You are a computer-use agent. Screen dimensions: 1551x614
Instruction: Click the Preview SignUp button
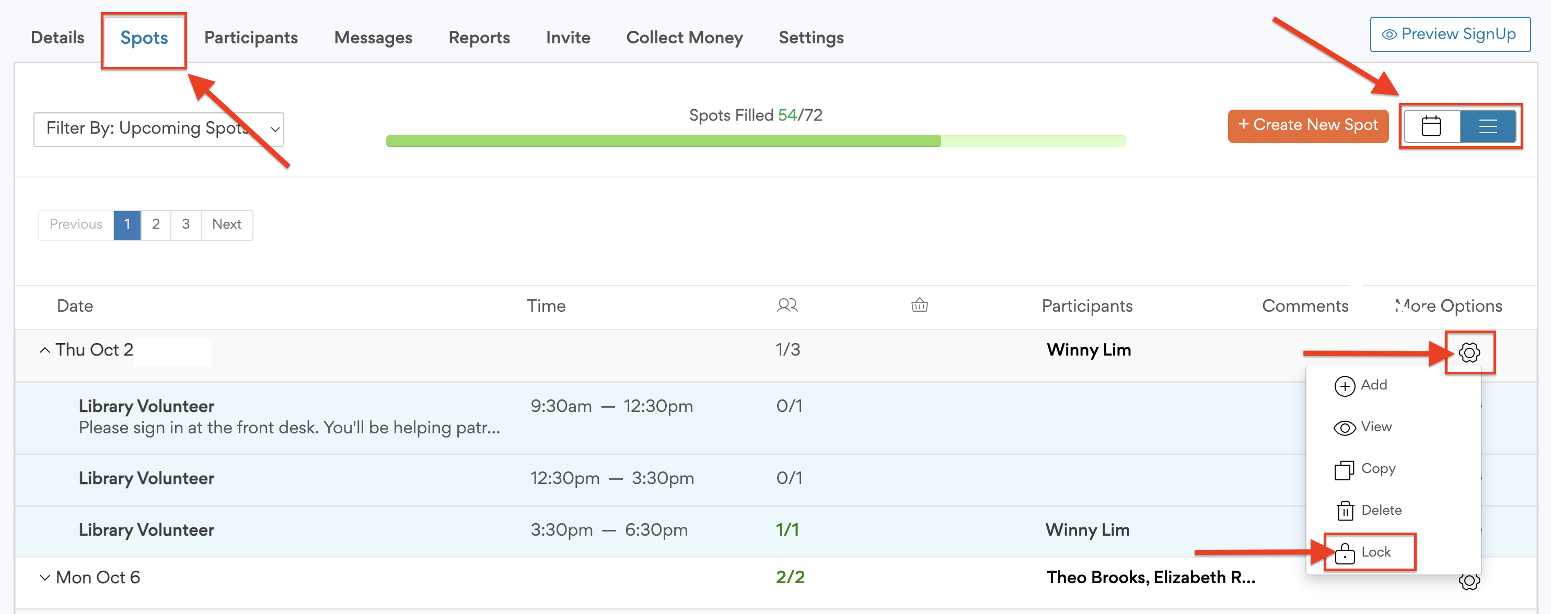1450,34
